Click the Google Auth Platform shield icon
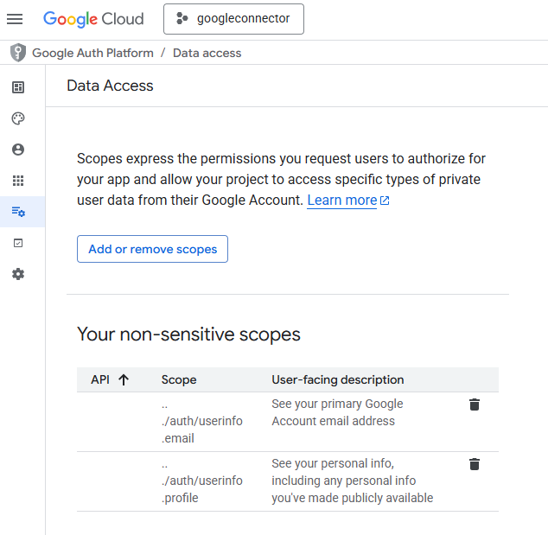This screenshot has height=535, width=548. click(x=18, y=53)
